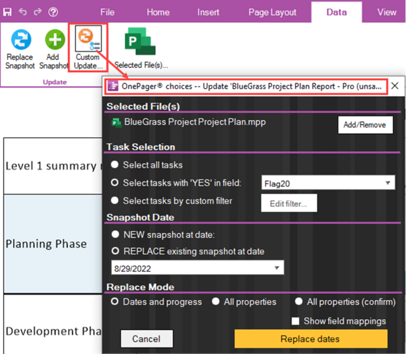Switch to the Insert tab
This screenshot has width=406, height=354.
pyautogui.click(x=208, y=12)
